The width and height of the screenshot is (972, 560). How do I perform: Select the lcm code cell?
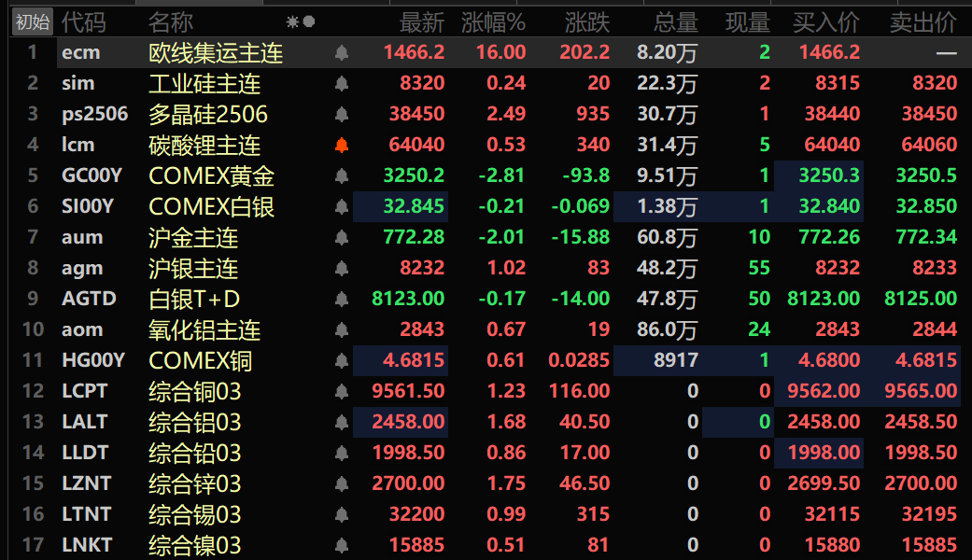78,145
